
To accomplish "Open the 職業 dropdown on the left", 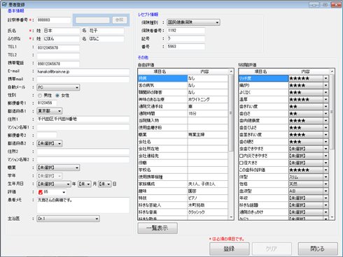I will tap(58, 168).
